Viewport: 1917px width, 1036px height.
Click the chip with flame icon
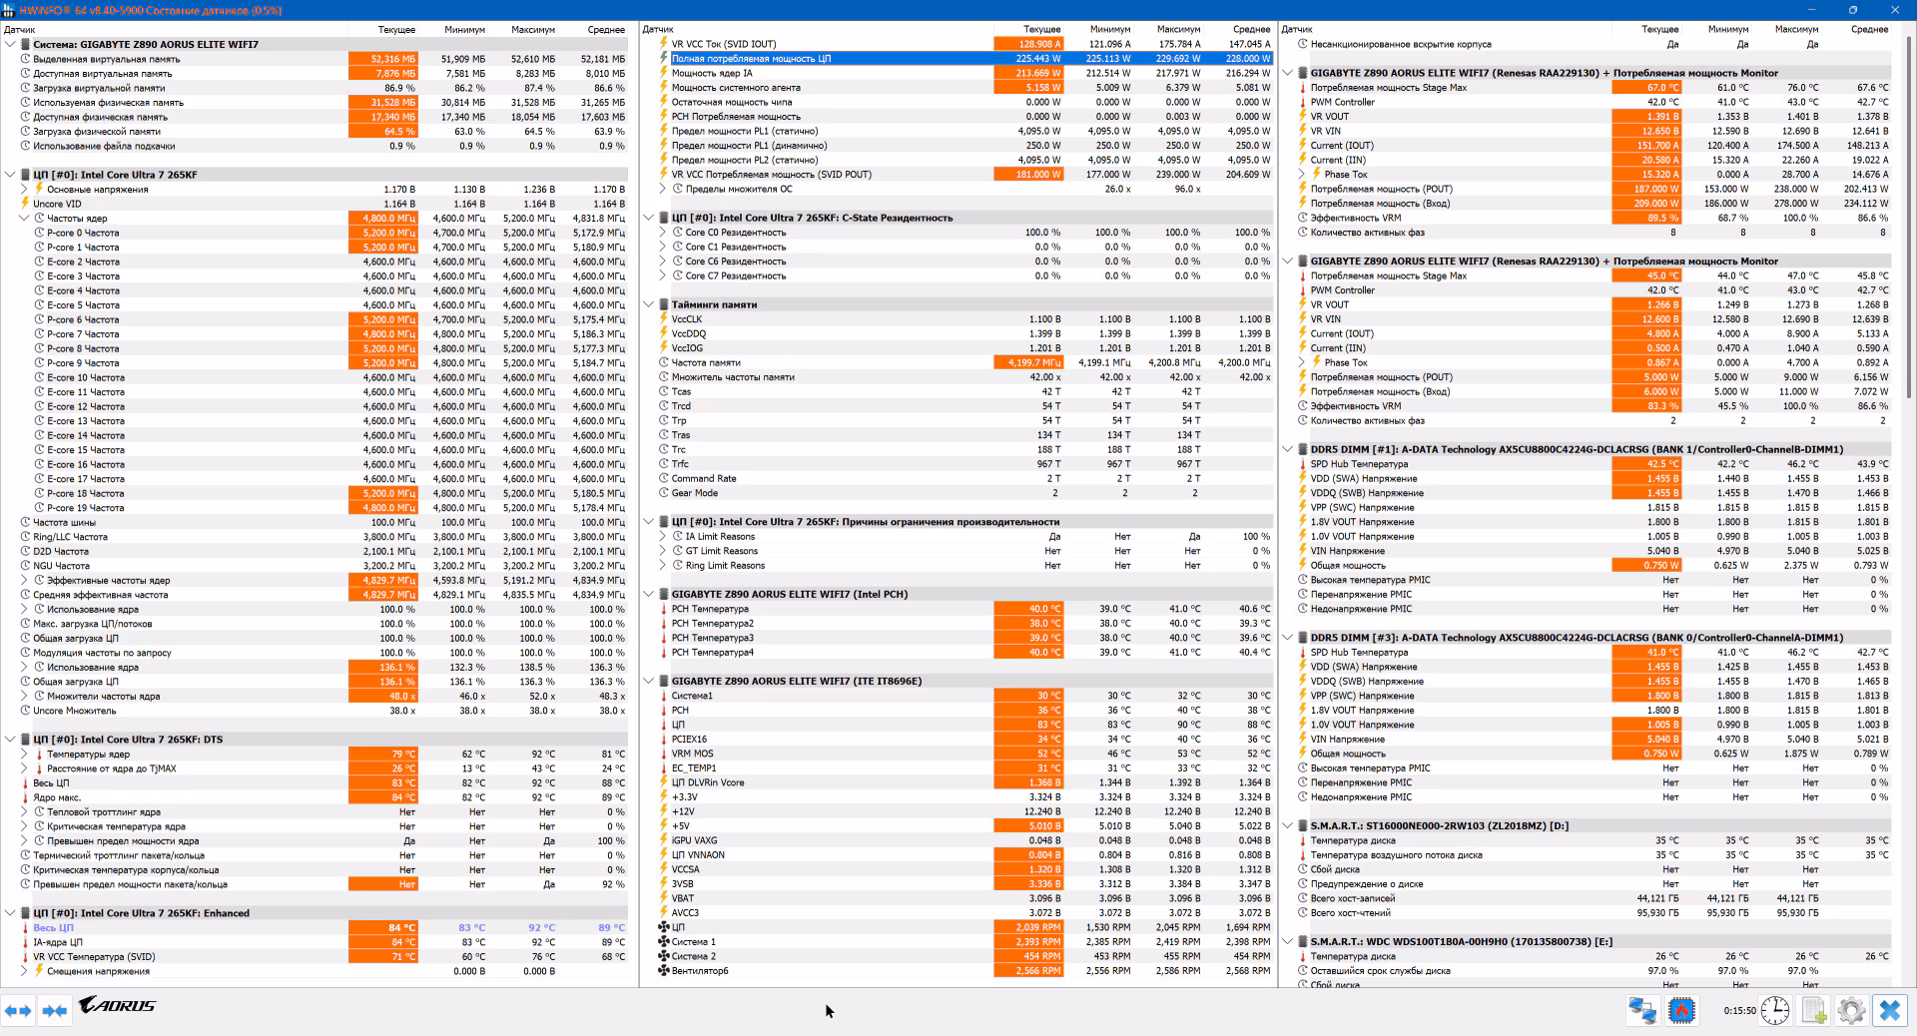[x=1681, y=1010]
